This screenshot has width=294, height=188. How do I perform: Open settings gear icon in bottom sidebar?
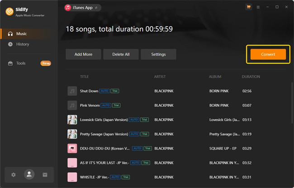(13, 175)
